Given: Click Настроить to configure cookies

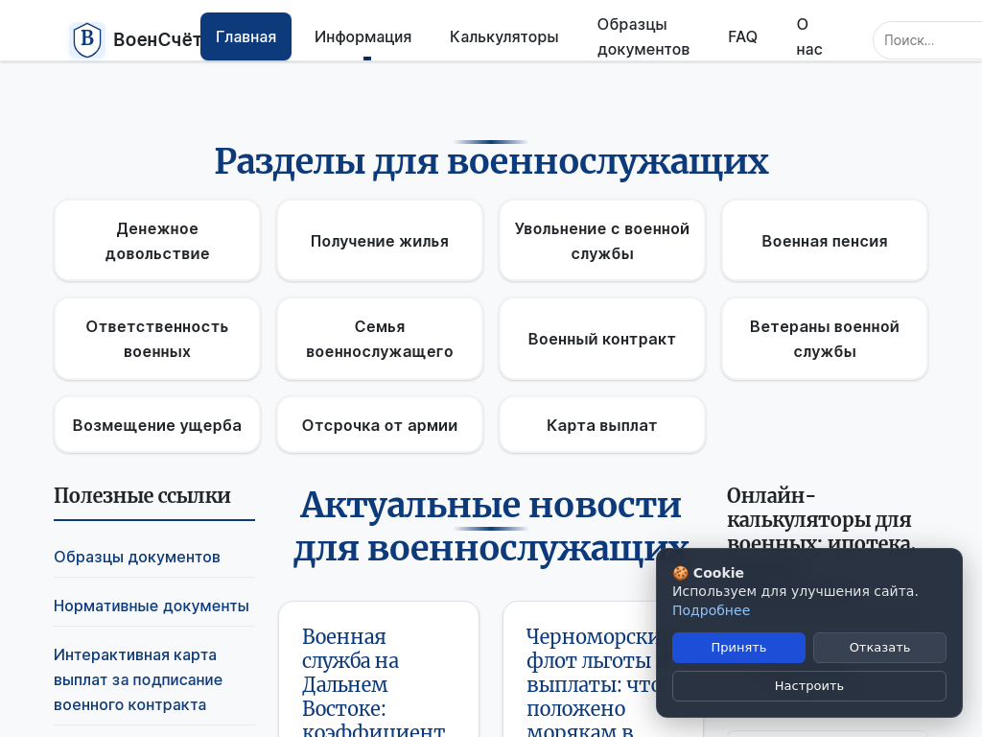Looking at the screenshot, I should (x=808, y=686).
